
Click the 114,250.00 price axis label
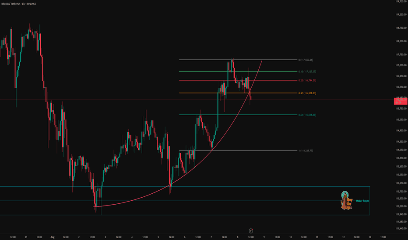401,150
